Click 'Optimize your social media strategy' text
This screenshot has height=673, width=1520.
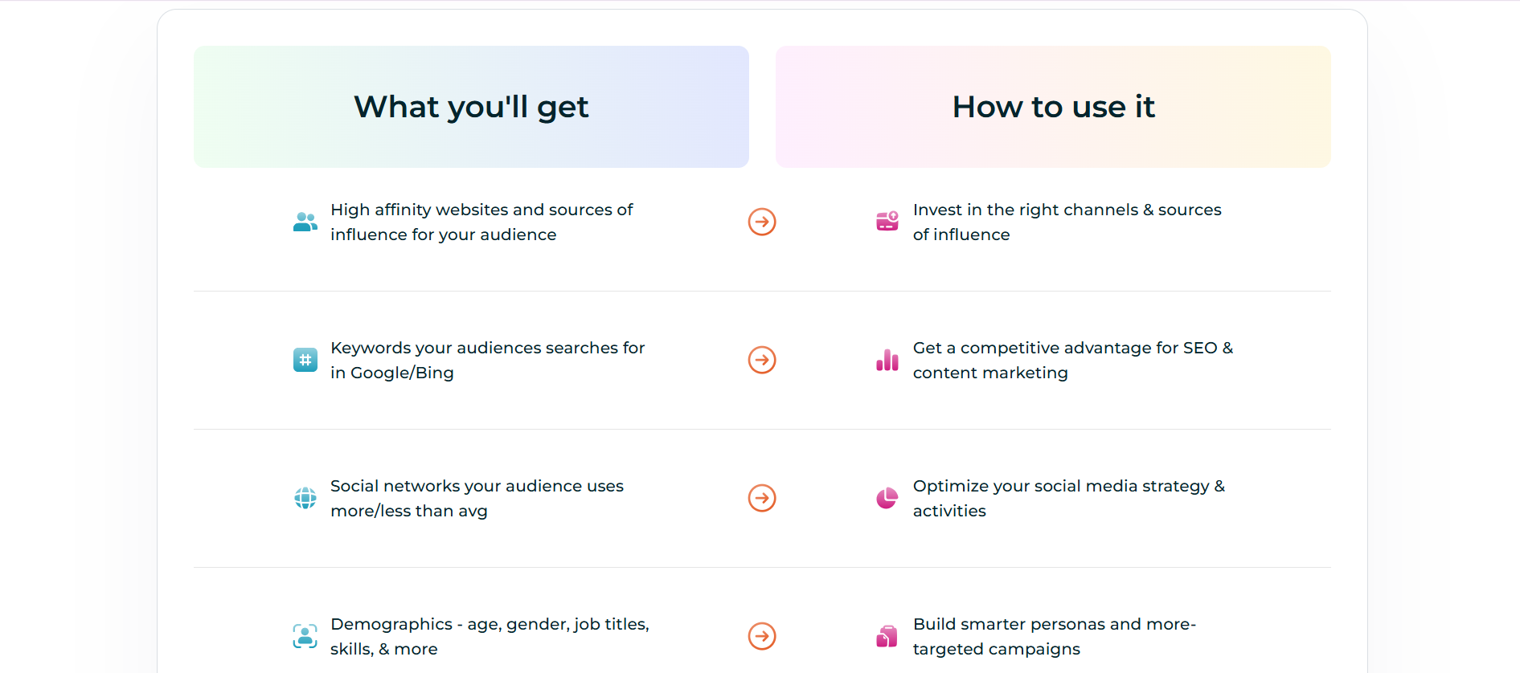(x=1068, y=498)
